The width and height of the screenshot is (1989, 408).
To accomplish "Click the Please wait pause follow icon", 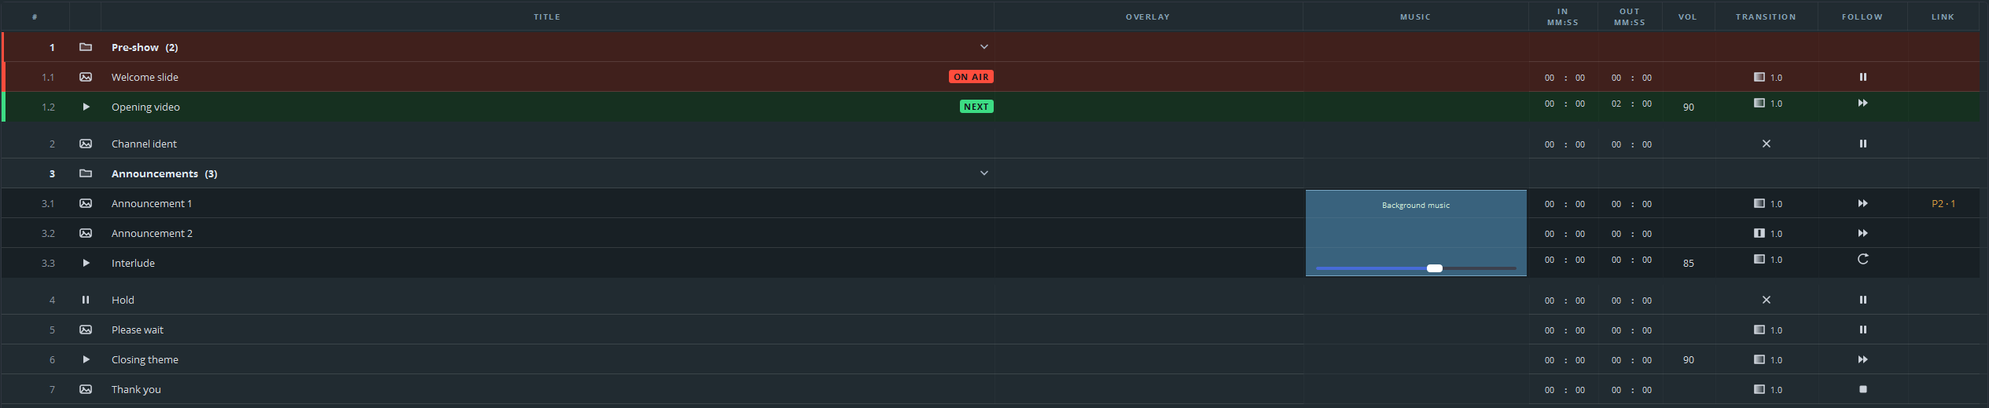I will pos(1862,330).
